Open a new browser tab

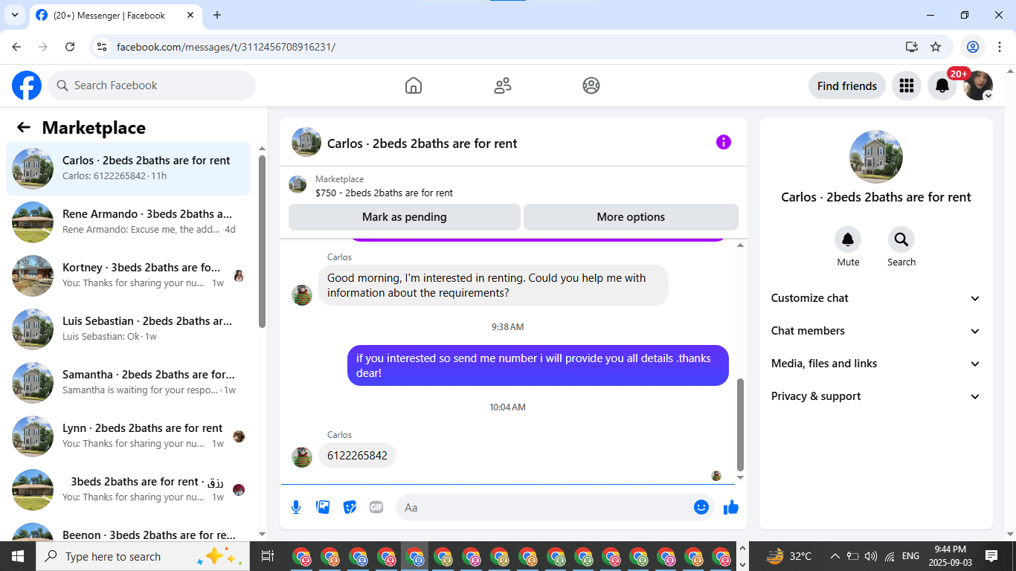coord(217,15)
